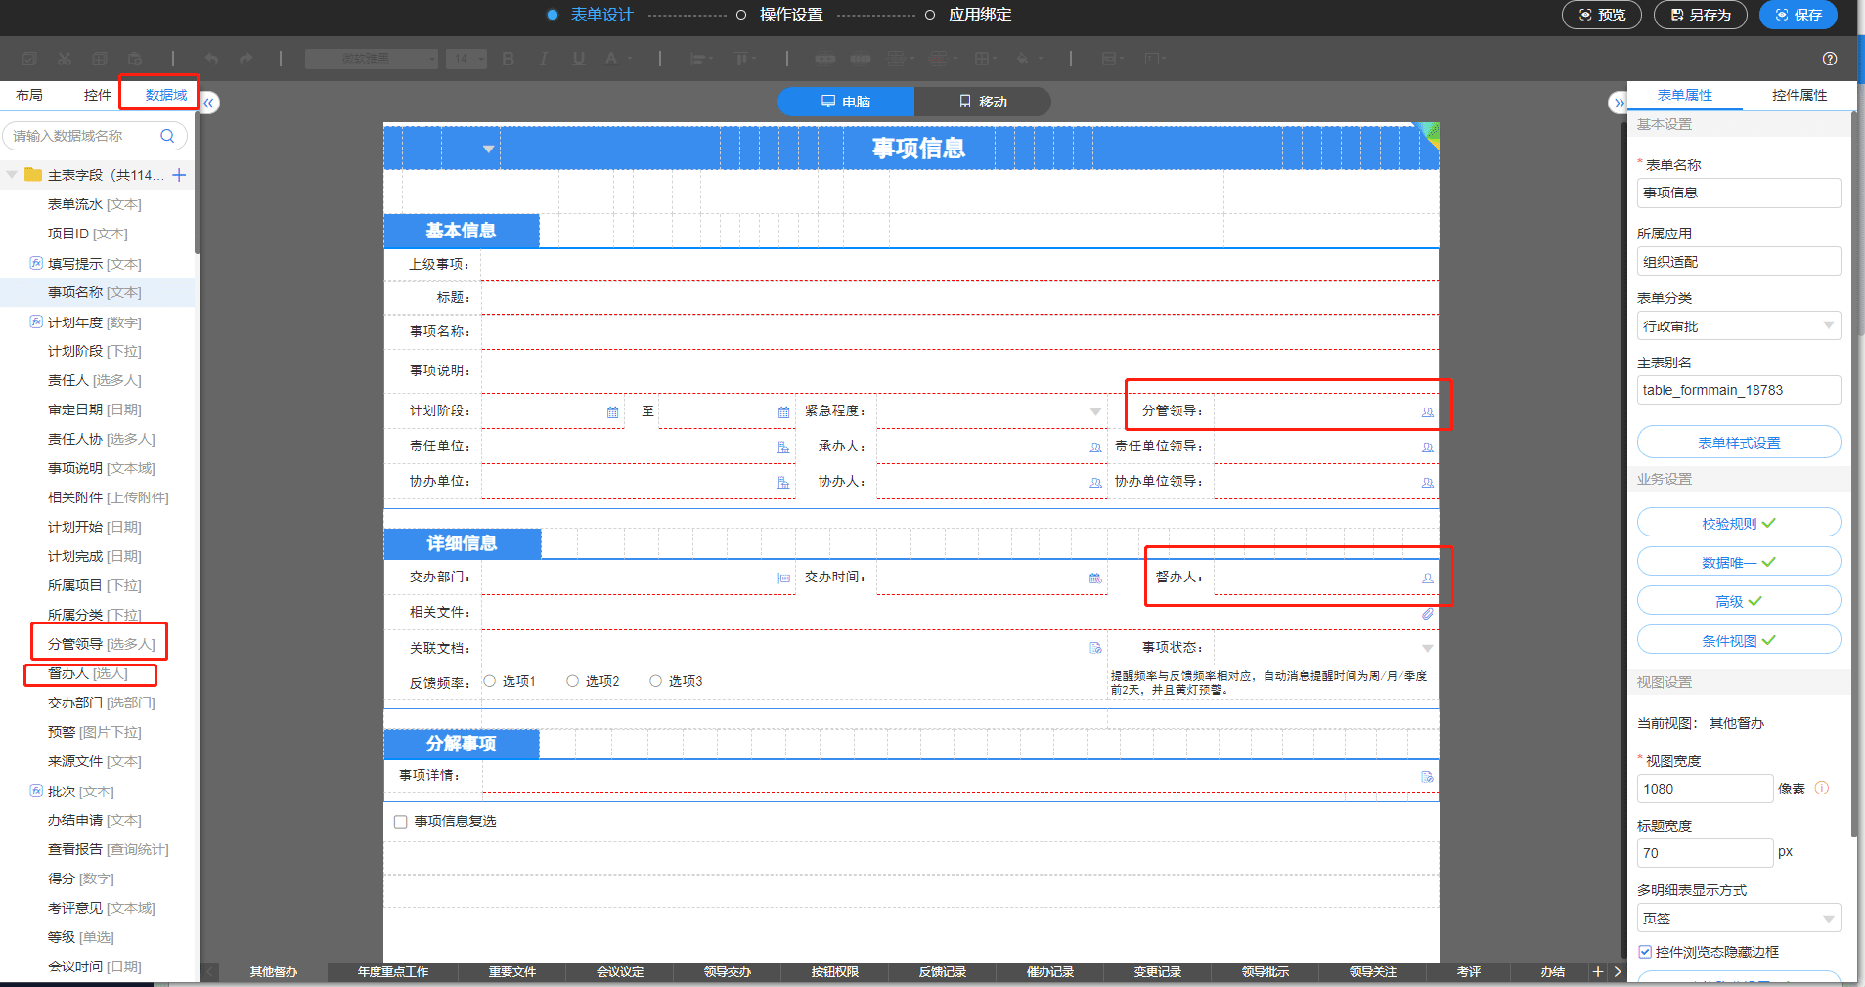Collapse the 主表字段 tree folder
The height and width of the screenshot is (987, 1865).
coord(12,175)
